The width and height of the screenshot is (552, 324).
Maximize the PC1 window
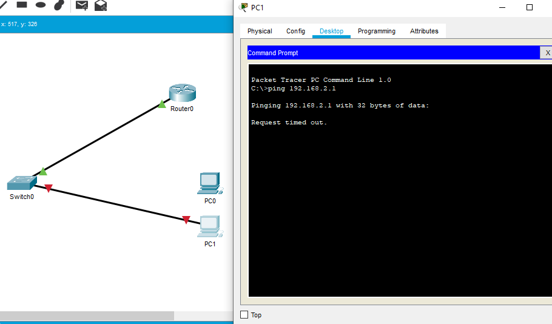[530, 7]
